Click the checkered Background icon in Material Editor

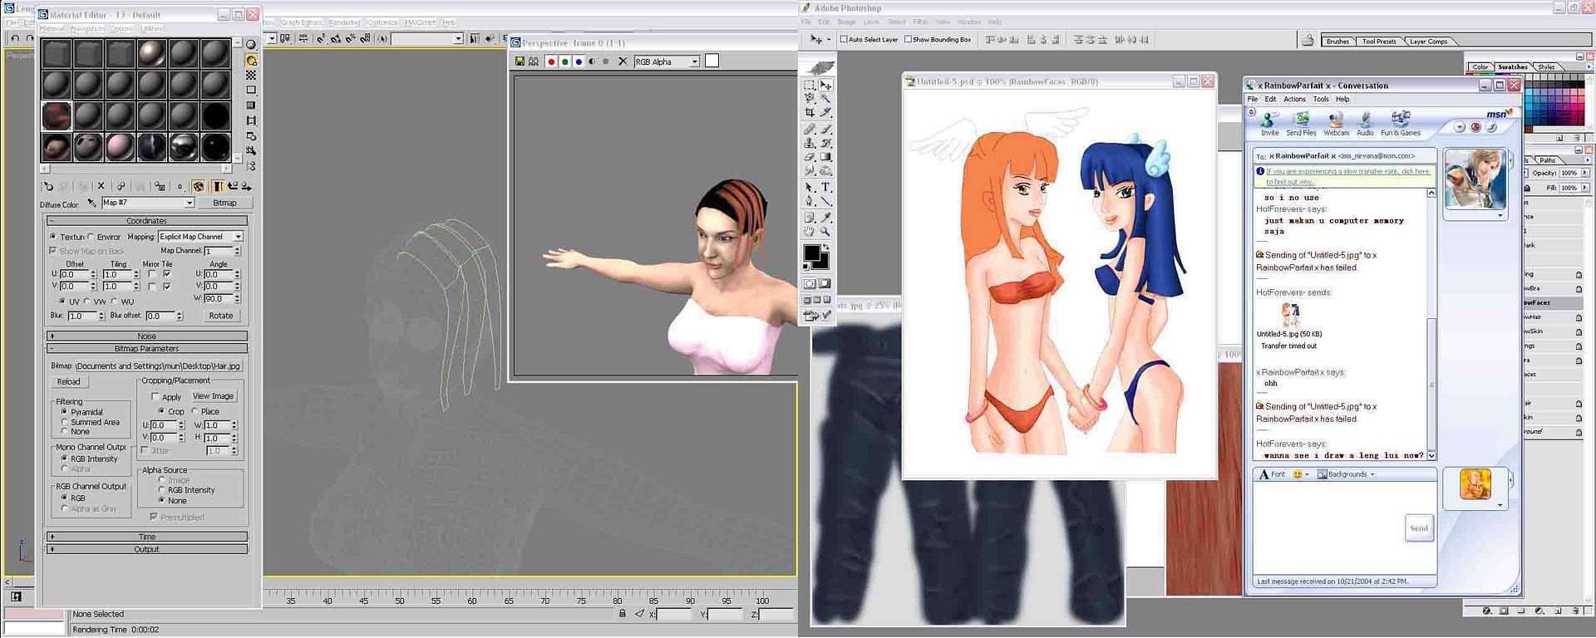(x=251, y=76)
